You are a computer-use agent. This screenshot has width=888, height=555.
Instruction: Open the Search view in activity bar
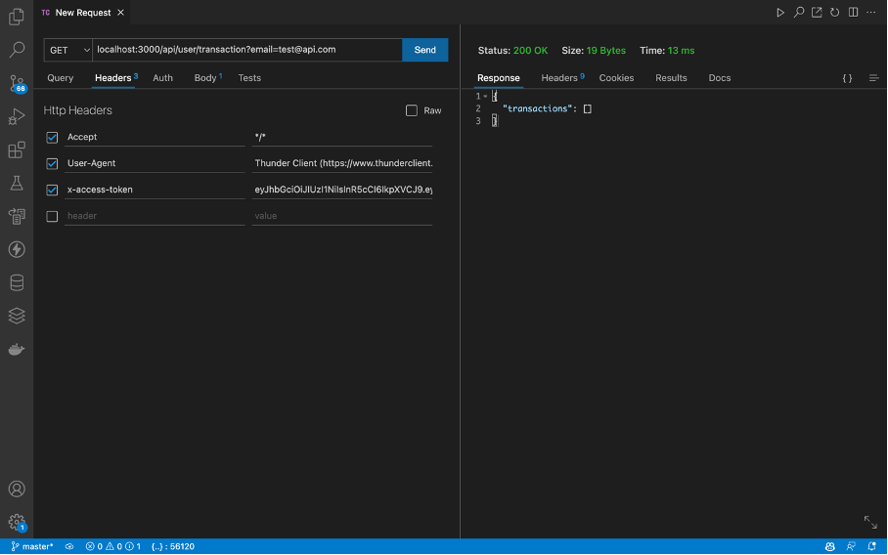coord(17,50)
